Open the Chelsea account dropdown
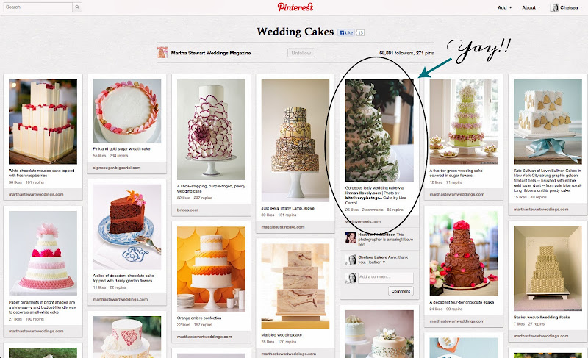The height and width of the screenshot is (358, 588). click(x=566, y=7)
